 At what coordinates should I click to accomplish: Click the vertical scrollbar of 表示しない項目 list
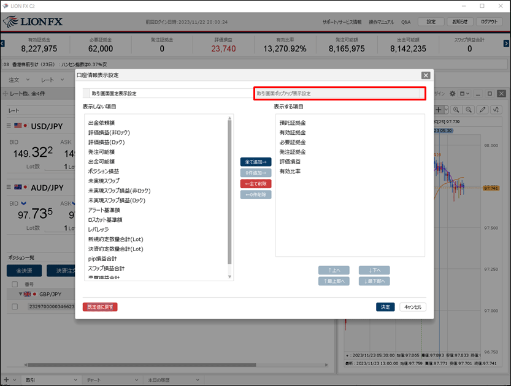[x=230, y=192]
